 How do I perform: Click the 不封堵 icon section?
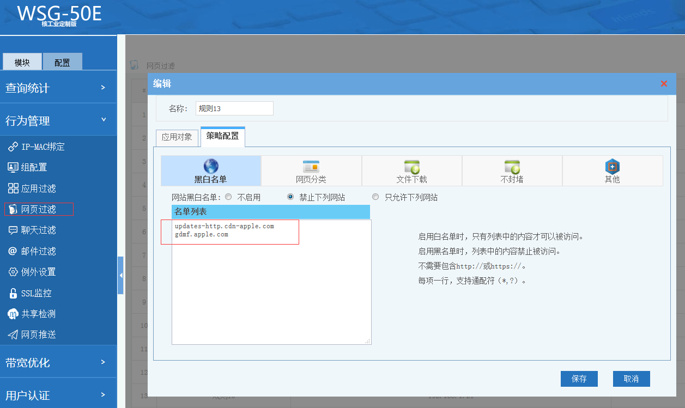(512, 170)
